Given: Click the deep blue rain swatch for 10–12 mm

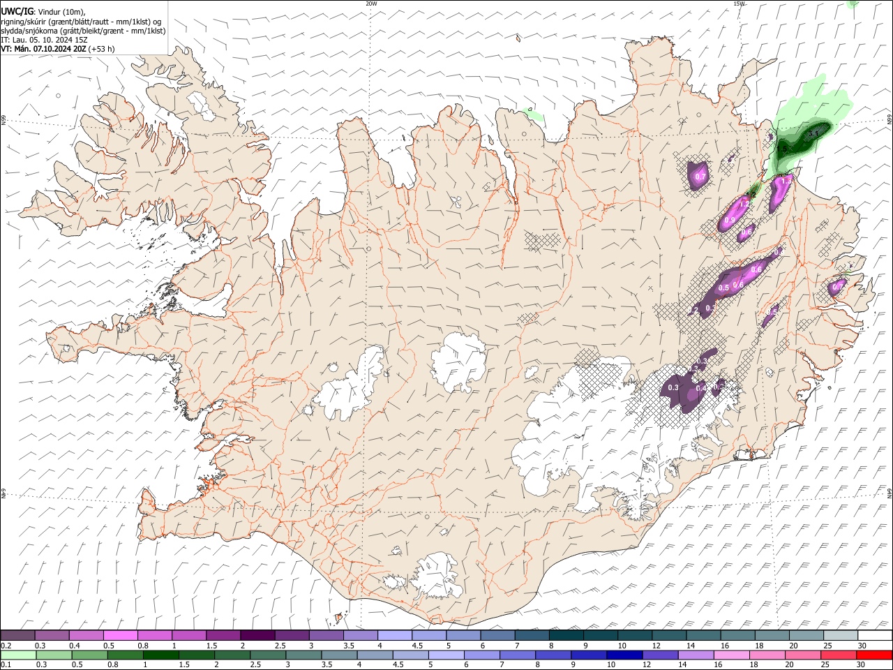Looking at the screenshot, I should click(x=625, y=655).
